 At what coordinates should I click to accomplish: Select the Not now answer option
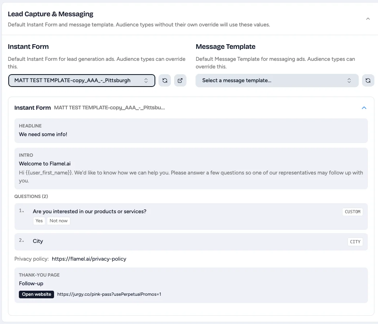(x=58, y=221)
